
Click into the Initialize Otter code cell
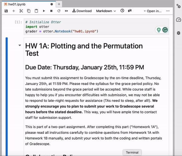tap(96, 27)
